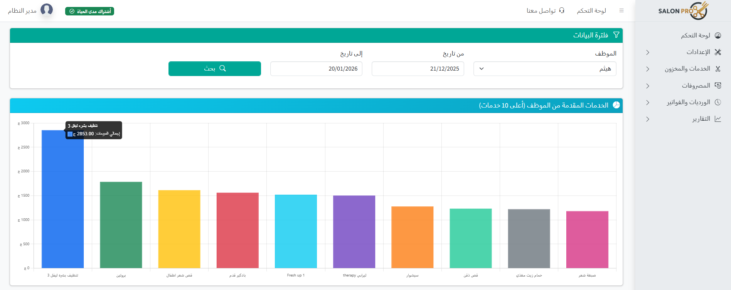This screenshot has height=290, width=731.
Task: Expand the الإعدادات sidebar submenu chevron
Action: 648,52
